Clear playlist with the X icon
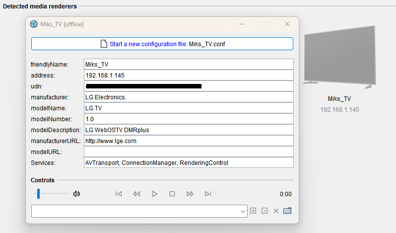Screen dimensions: 396x233 pos(276,211)
